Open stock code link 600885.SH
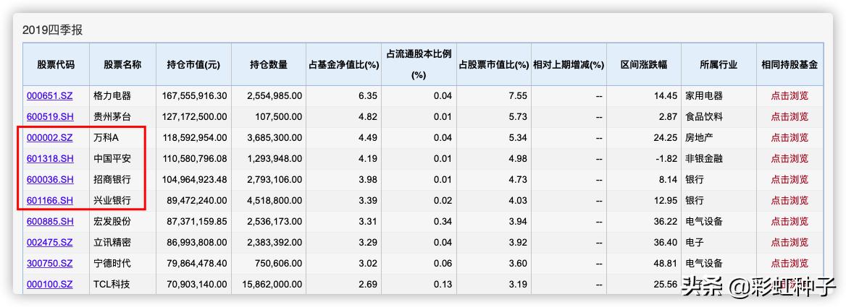This screenshot has height=307, width=846. click(50, 222)
